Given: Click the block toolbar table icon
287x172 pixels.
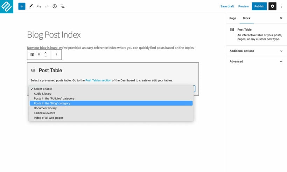Looking at the screenshot, I should [33, 55].
